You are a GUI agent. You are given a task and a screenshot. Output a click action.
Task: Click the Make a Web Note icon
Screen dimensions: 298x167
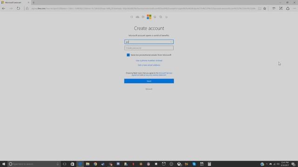pyautogui.click(x=281, y=8)
